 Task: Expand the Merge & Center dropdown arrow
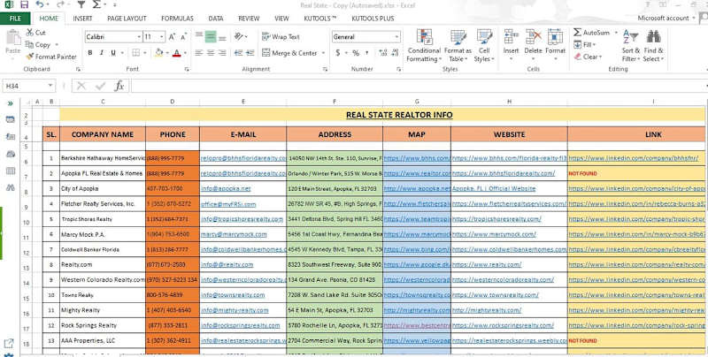pos(323,53)
